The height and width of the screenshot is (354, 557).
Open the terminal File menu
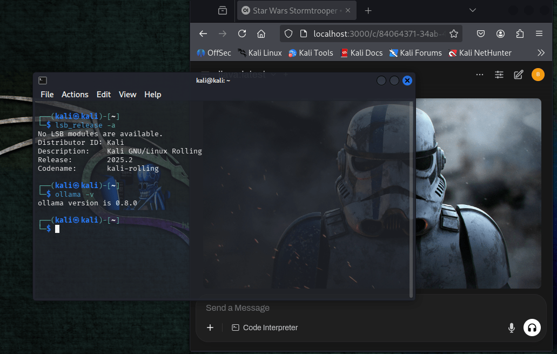coord(47,95)
